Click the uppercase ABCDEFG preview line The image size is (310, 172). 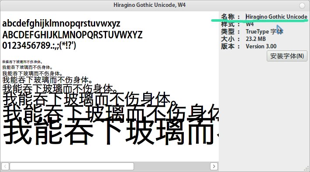pos(72,35)
